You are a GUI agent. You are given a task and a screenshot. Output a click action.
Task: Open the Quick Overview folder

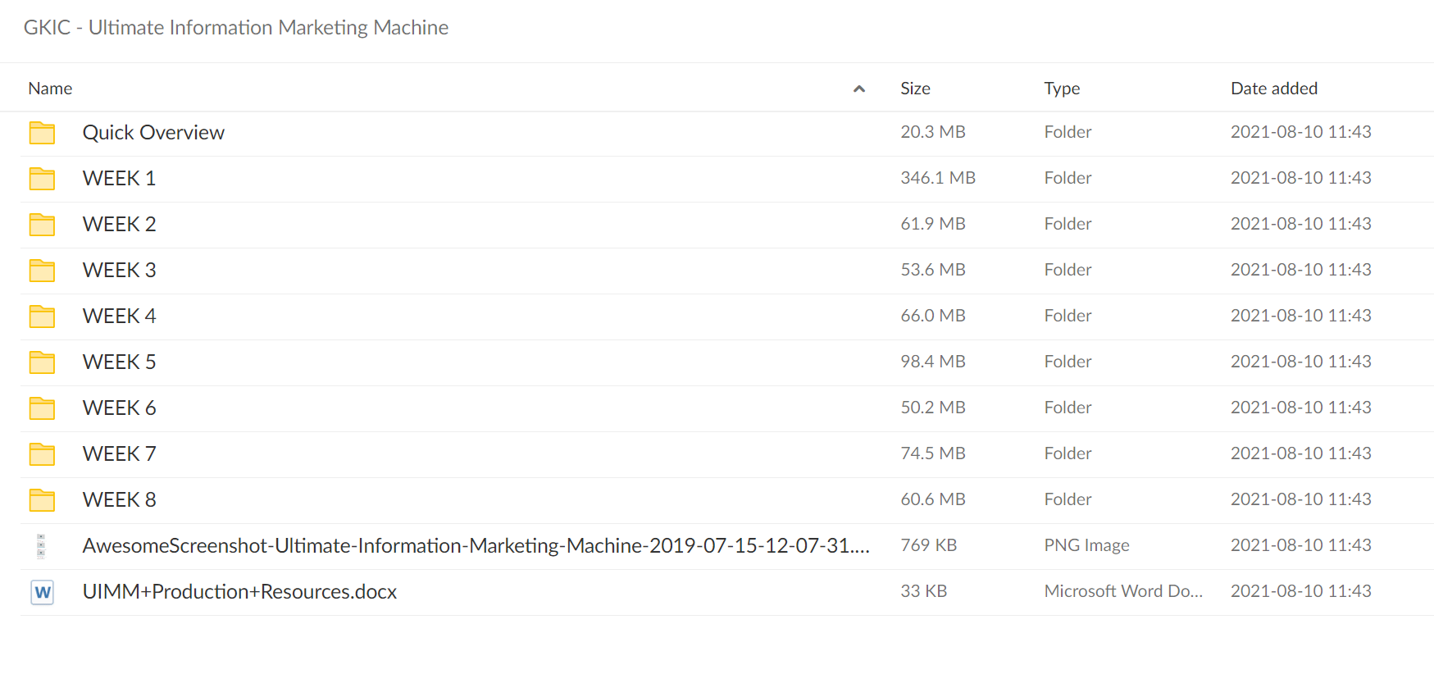coord(153,133)
